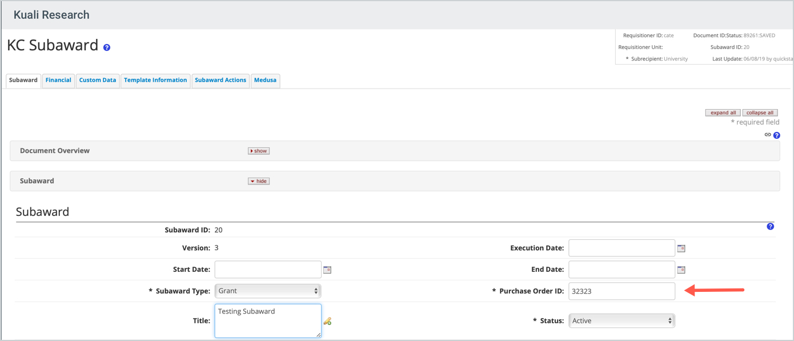Open the Start Date calendar picker
The width and height of the screenshot is (794, 341).
pyautogui.click(x=327, y=270)
